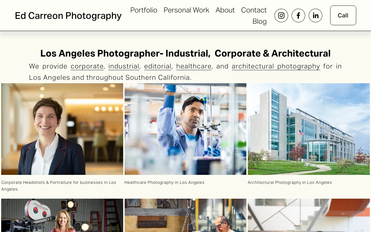
Task: Open the architectural photography link
Action: pyautogui.click(x=276, y=66)
